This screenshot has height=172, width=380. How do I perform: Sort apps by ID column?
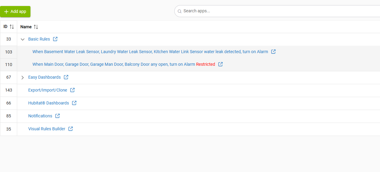click(x=12, y=27)
